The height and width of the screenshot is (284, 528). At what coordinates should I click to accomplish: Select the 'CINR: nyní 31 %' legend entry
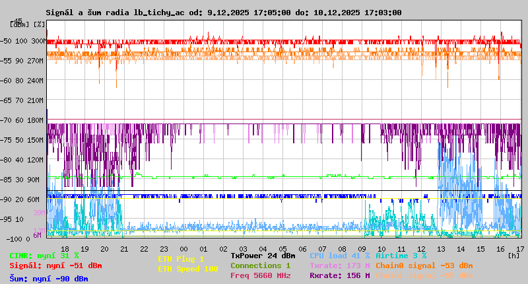[x=44, y=256]
